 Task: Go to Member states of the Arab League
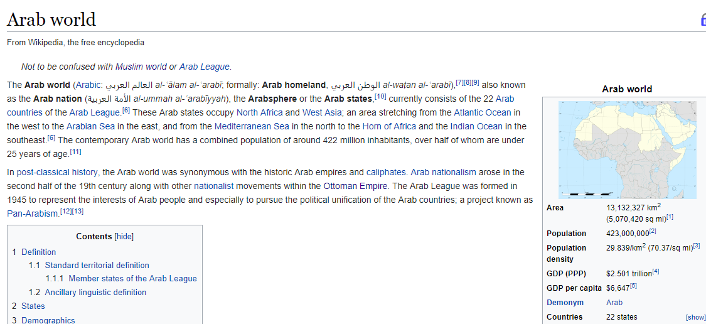tap(132, 279)
